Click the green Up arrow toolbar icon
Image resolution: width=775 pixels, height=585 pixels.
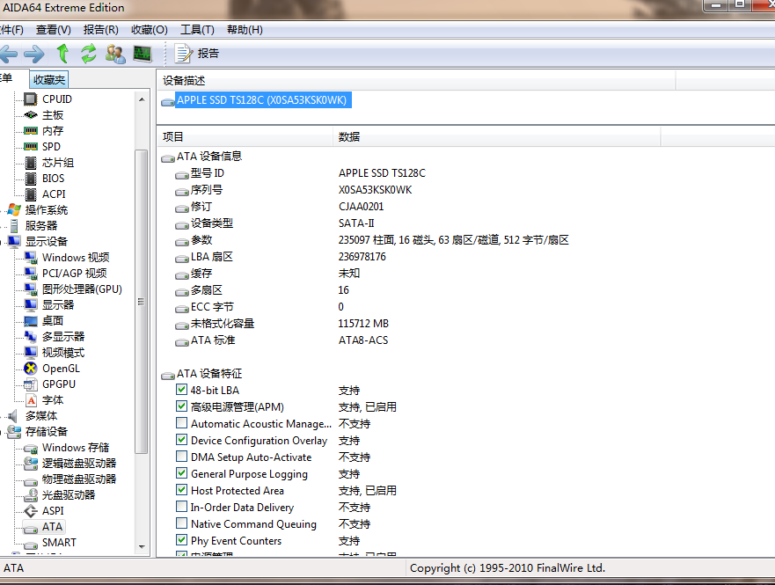(x=62, y=54)
